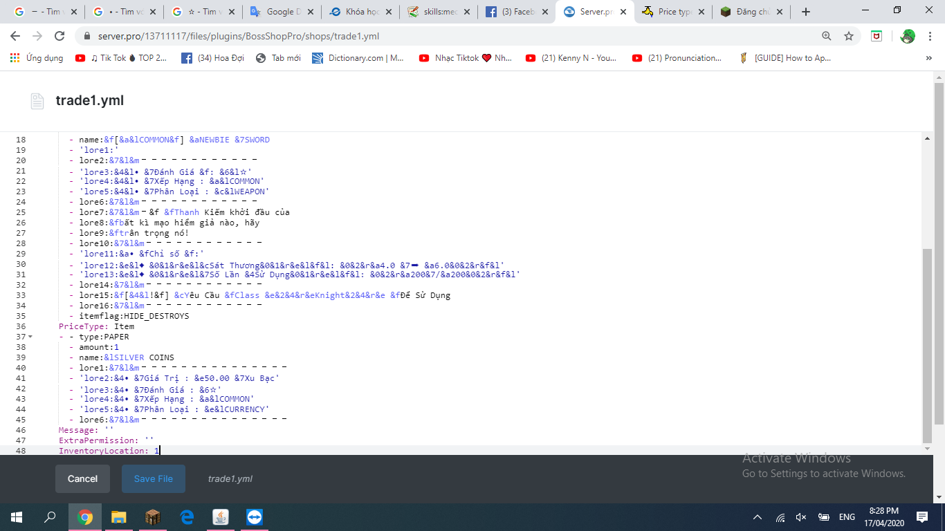Screen dimensions: 945x531
Task: Open the zoom magnifier icon in address bar
Action: [x=827, y=36]
